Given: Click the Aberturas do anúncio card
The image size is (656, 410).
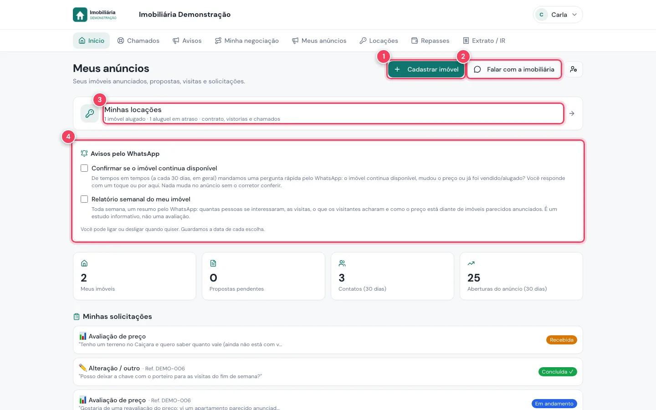Looking at the screenshot, I should (521, 276).
